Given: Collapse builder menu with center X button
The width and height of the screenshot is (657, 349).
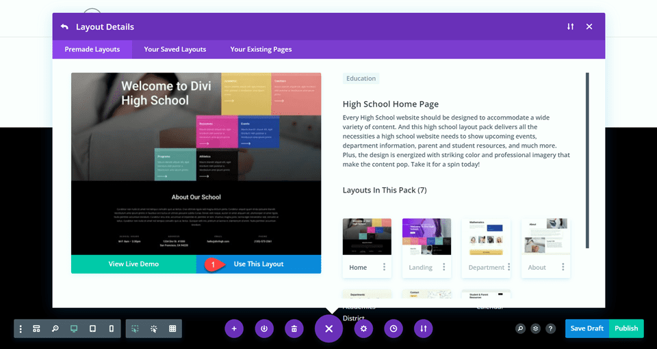Looking at the screenshot, I should point(329,329).
